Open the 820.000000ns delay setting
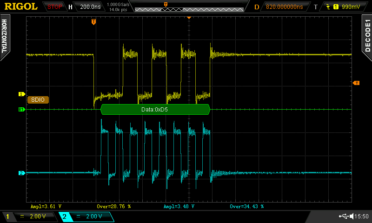 tap(284, 7)
